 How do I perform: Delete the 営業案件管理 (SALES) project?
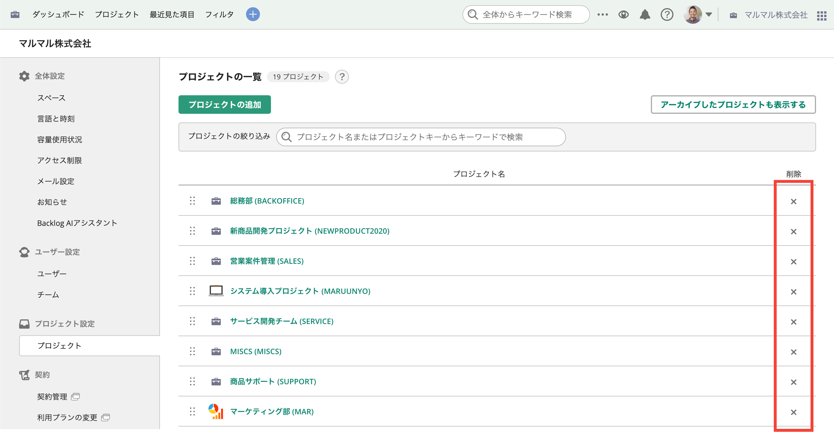[793, 261]
